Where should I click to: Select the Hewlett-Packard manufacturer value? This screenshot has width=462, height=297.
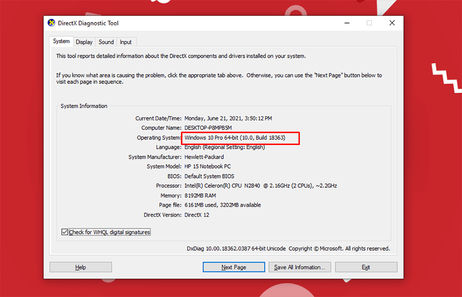[204, 156]
